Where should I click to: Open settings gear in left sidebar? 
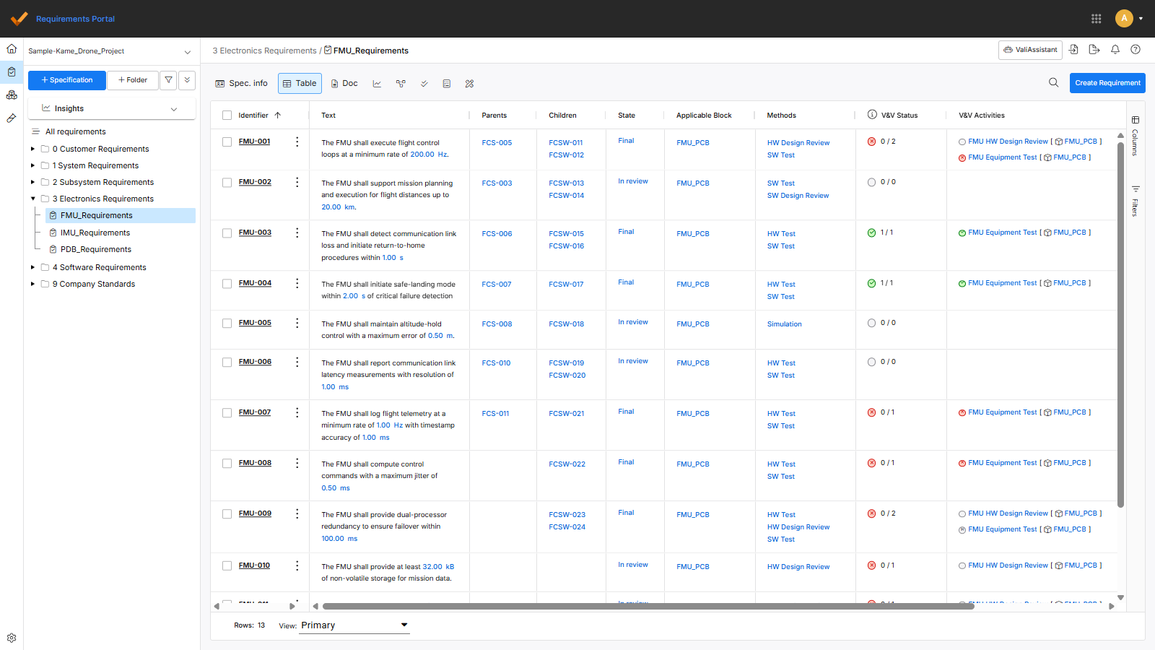tap(12, 638)
